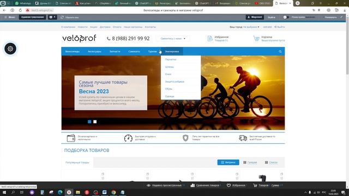
Task: Click the bar chart compare products icon
Action: pos(192,185)
